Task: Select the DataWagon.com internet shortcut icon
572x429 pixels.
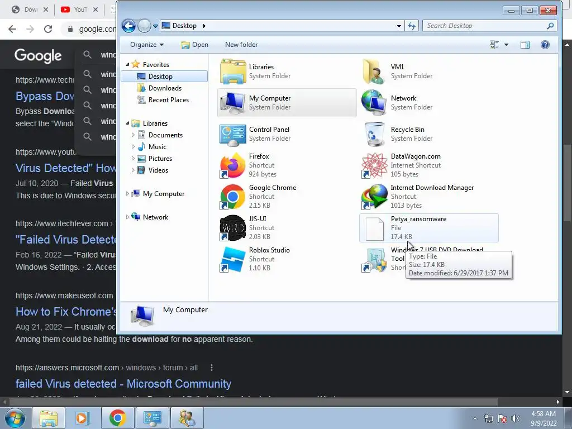Action: pos(374,165)
